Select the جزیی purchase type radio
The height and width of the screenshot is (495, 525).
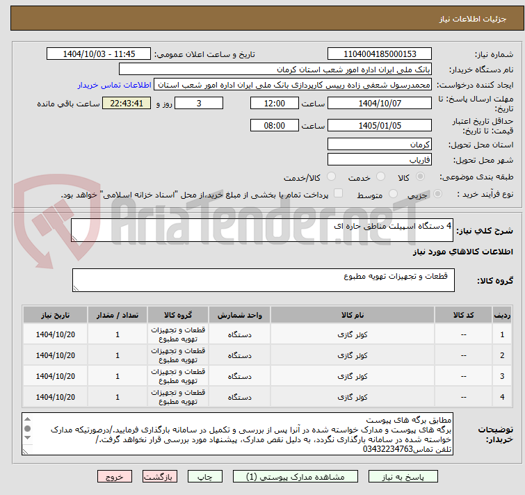pos(437,194)
